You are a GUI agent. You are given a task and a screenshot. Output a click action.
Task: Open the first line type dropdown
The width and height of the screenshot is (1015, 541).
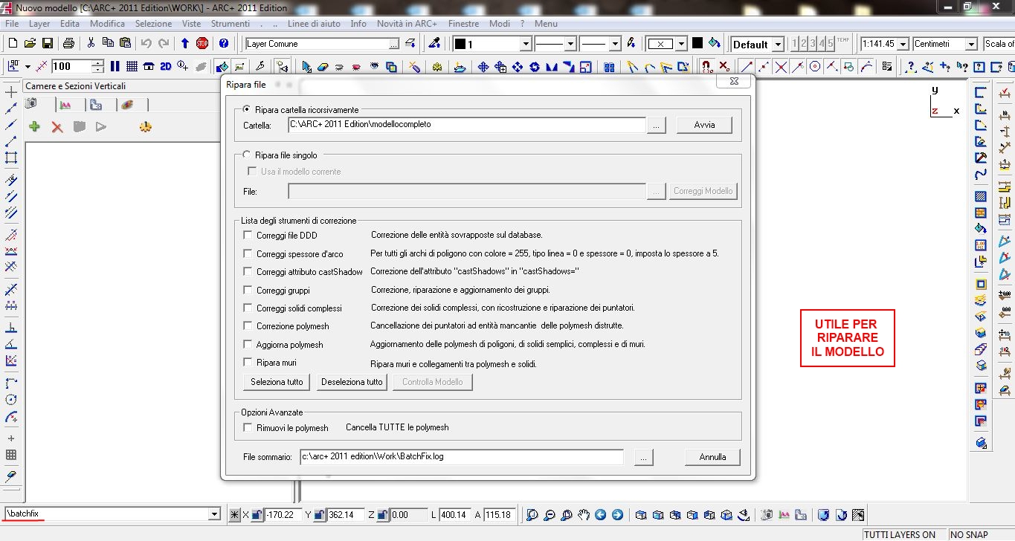click(x=570, y=44)
